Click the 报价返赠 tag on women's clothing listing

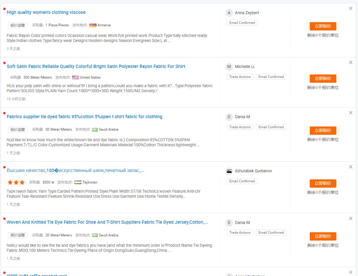(17, 25)
